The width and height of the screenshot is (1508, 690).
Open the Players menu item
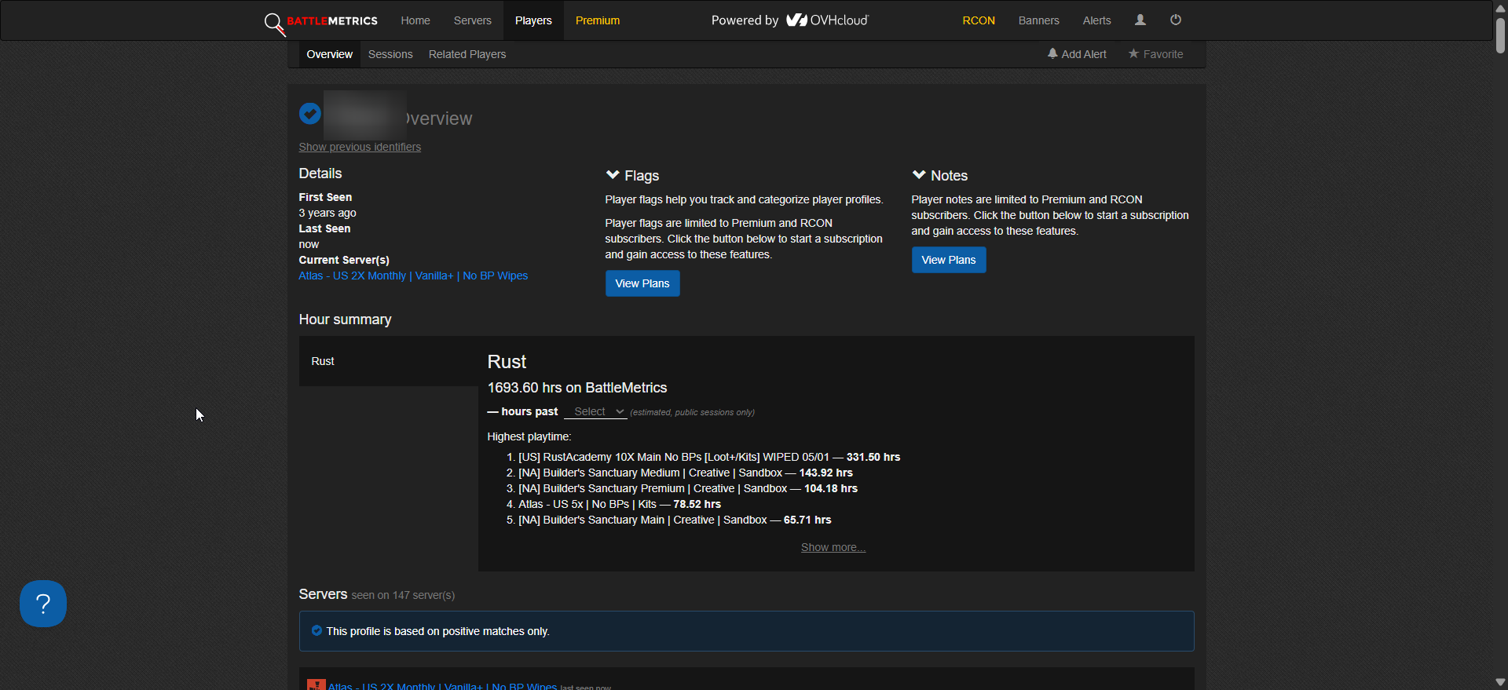pyautogui.click(x=533, y=20)
